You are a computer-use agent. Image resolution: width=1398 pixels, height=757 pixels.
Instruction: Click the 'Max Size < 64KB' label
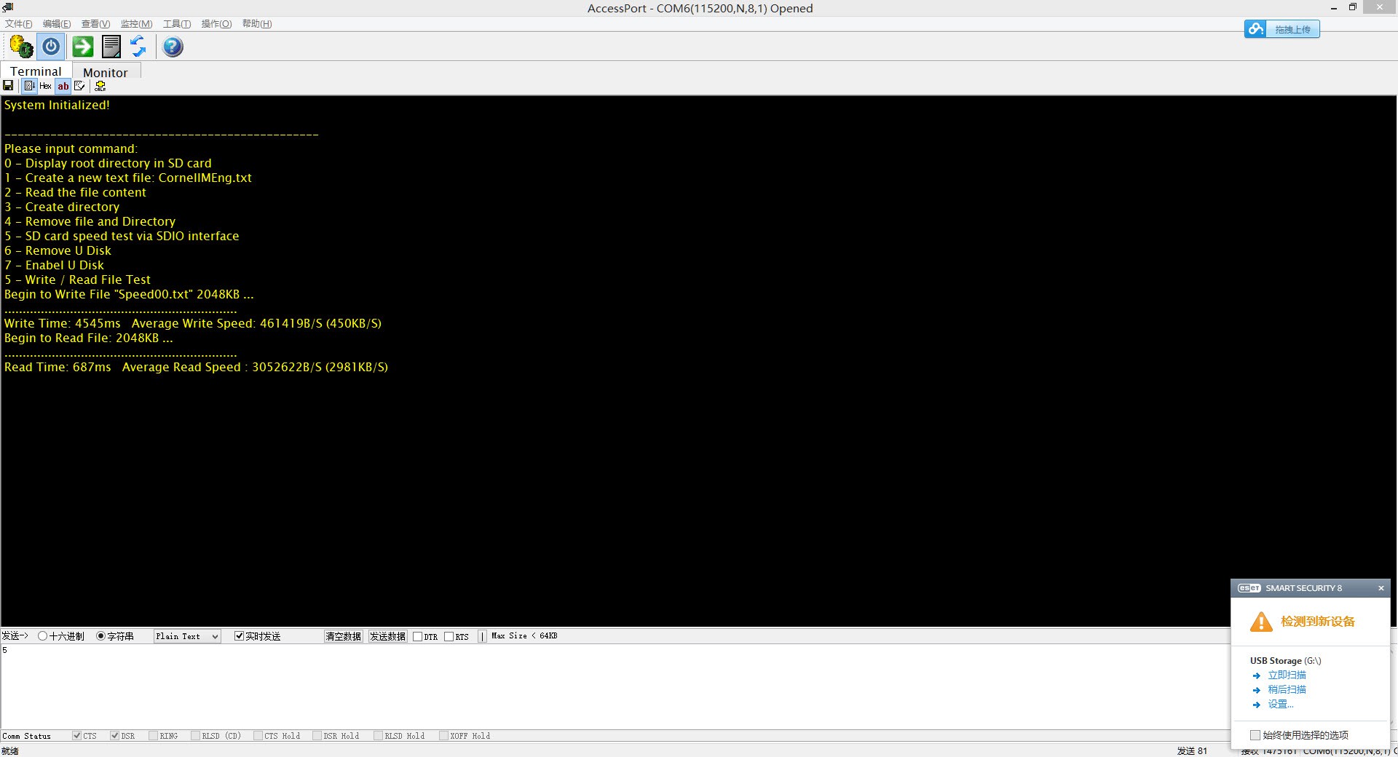coord(524,636)
